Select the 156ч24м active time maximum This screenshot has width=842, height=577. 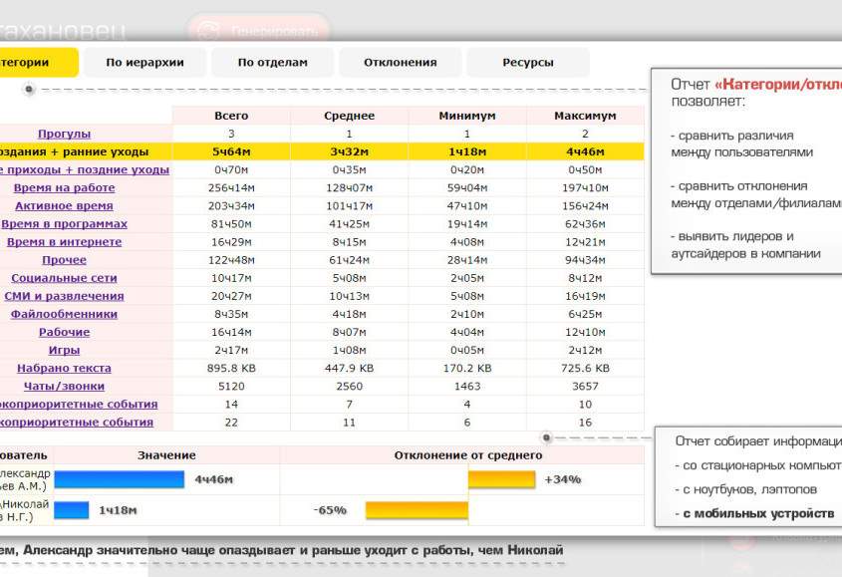pos(585,205)
